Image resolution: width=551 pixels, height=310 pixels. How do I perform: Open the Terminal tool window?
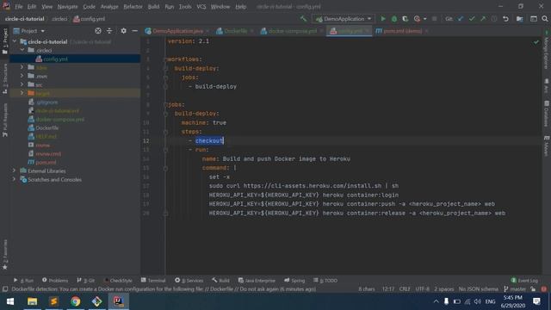tap(153, 280)
